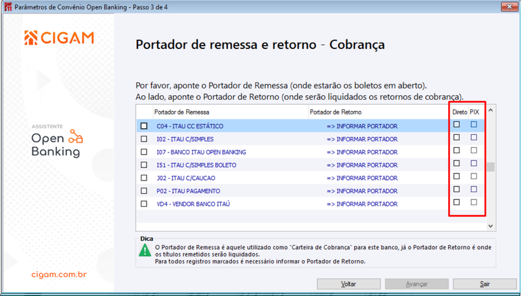Click the CIGAM logo
Image resolution: width=521 pixels, height=296 pixels.
[59, 38]
